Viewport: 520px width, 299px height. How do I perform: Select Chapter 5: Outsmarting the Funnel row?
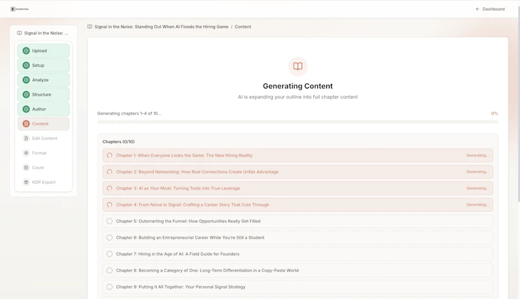(x=298, y=221)
